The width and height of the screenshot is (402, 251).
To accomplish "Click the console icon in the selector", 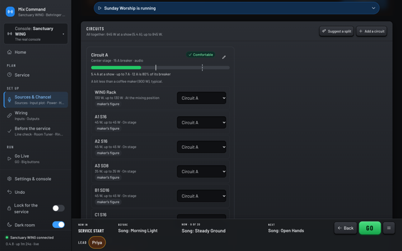I will pos(9,34).
